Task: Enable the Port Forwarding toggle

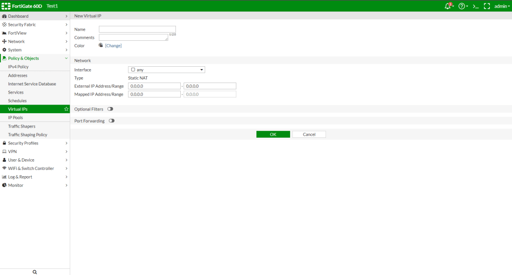Action: 112,121
